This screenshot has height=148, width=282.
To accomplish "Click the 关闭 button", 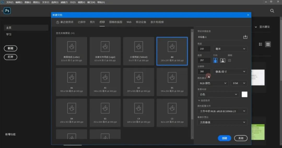I will pos(241,138).
